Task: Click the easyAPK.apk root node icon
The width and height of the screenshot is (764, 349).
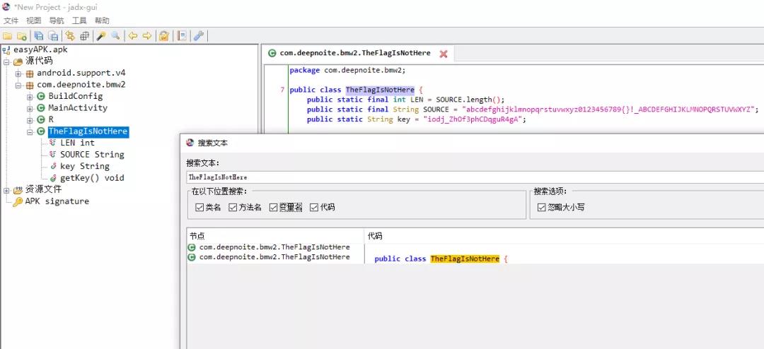Action: click(x=6, y=49)
